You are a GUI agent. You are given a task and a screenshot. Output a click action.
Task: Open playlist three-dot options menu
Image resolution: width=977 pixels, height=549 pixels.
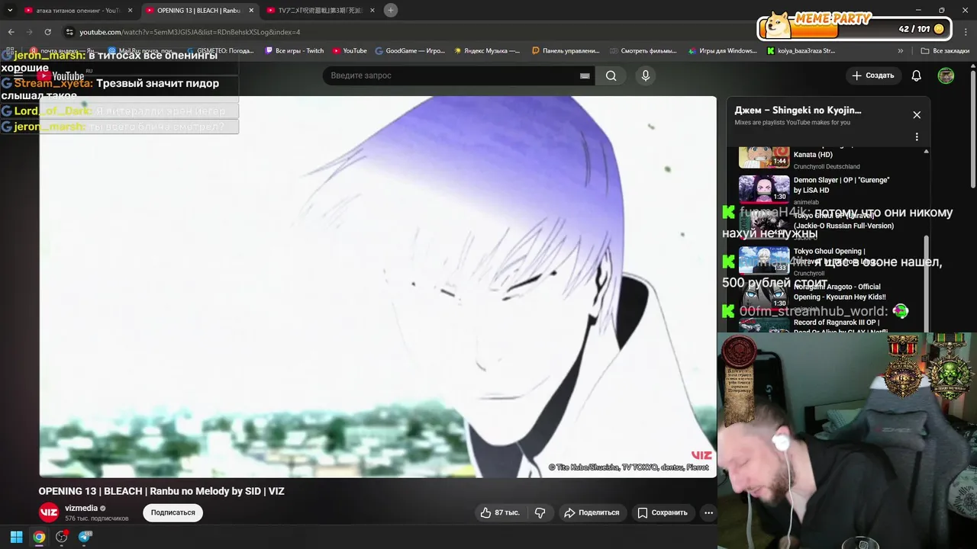pyautogui.click(x=917, y=137)
